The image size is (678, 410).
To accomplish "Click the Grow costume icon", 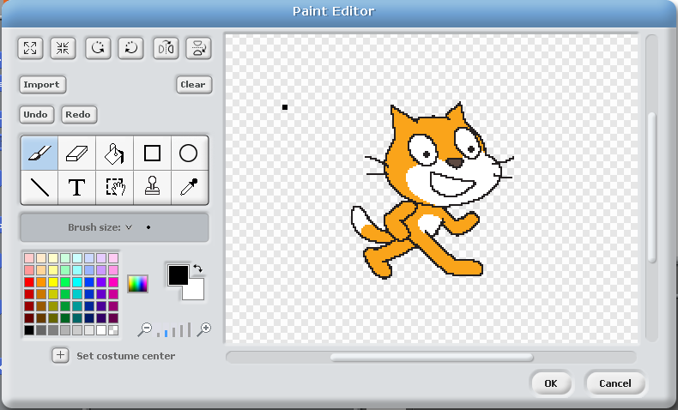I will [30, 48].
